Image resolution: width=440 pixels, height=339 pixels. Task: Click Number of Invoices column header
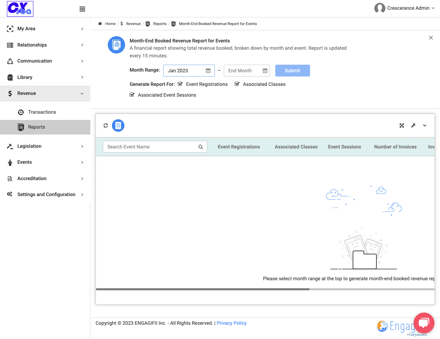coord(396,147)
